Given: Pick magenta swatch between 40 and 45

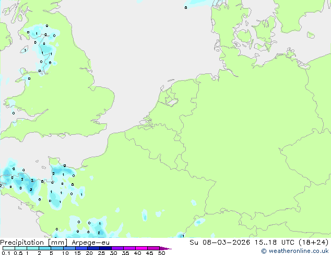Looking at the screenshot, I should pyautogui.click(x=141, y=248).
